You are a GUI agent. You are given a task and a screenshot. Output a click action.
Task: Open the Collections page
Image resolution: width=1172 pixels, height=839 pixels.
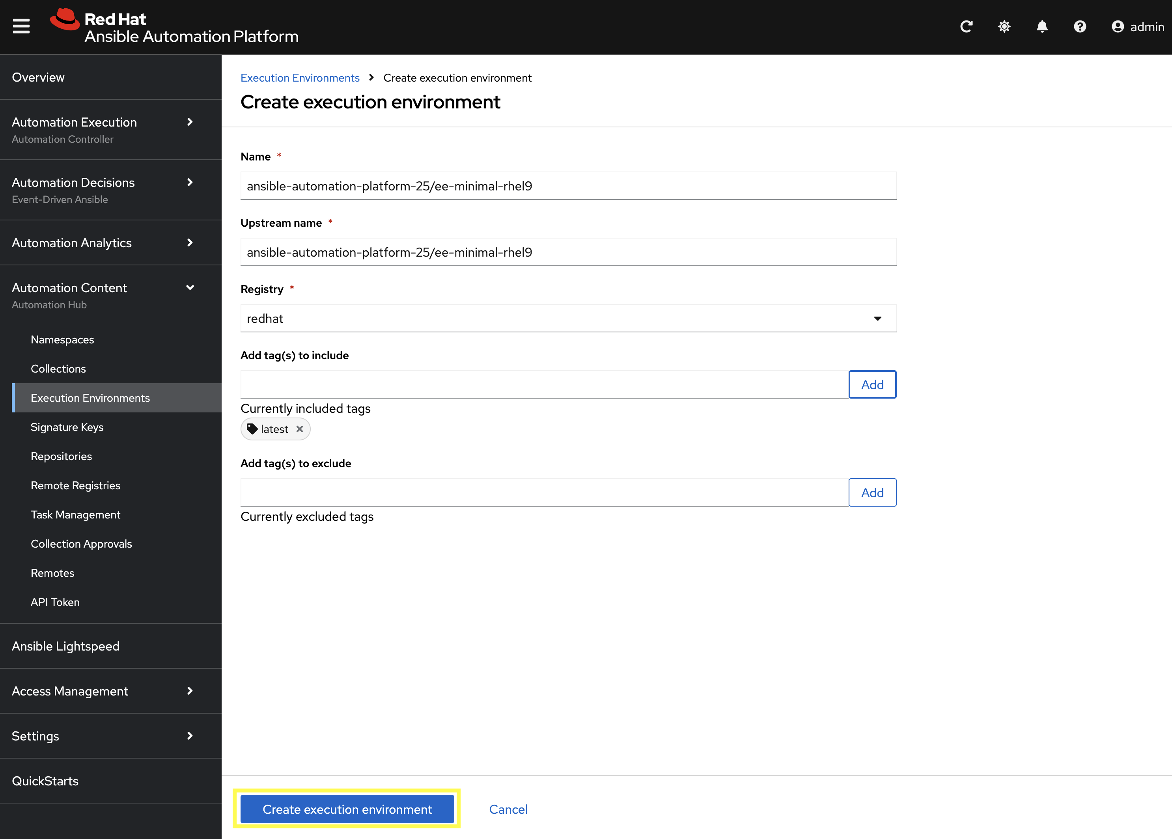click(58, 368)
